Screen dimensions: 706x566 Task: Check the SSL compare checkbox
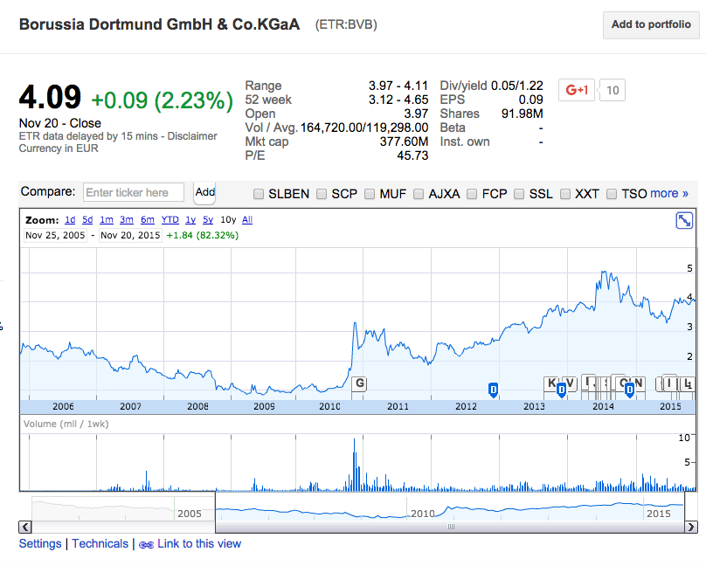point(519,194)
